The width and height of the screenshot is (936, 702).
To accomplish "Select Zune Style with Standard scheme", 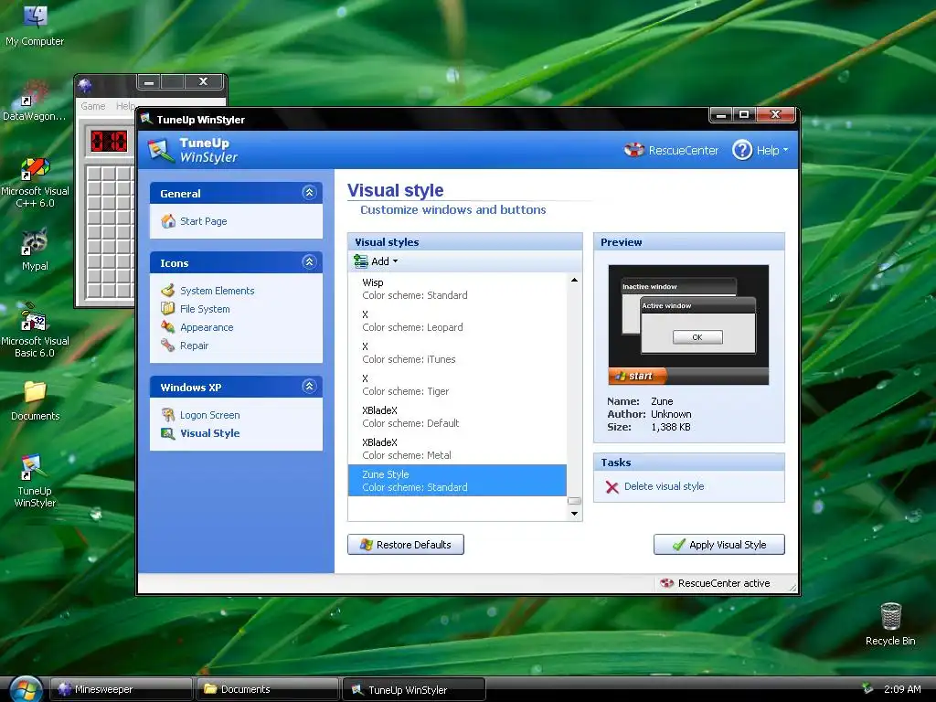I will tap(457, 481).
